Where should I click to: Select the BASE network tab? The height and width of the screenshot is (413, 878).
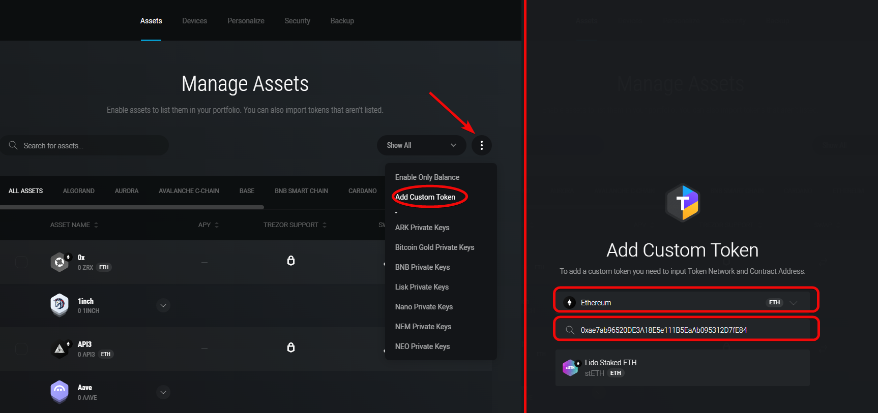pos(247,191)
